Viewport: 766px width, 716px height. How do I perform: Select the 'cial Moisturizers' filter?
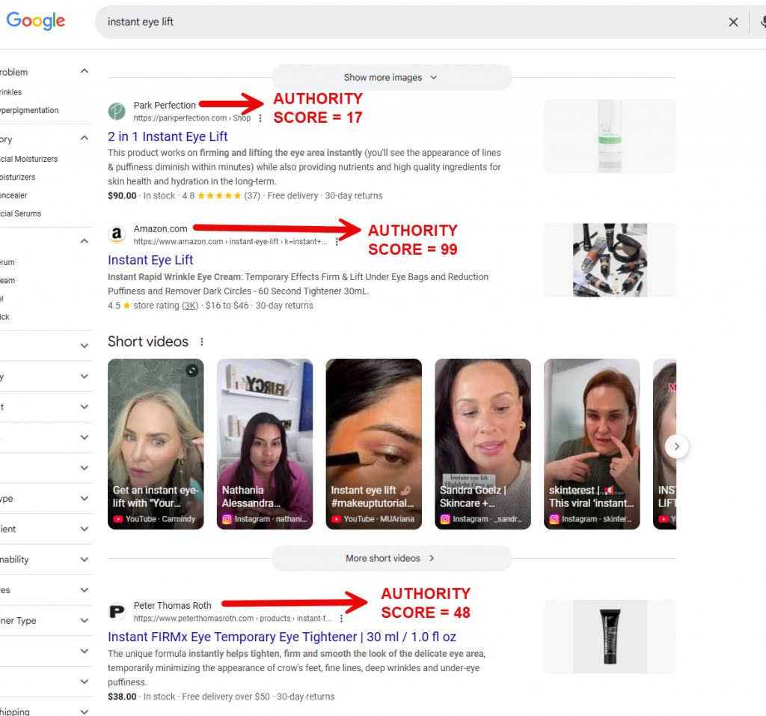(x=29, y=159)
